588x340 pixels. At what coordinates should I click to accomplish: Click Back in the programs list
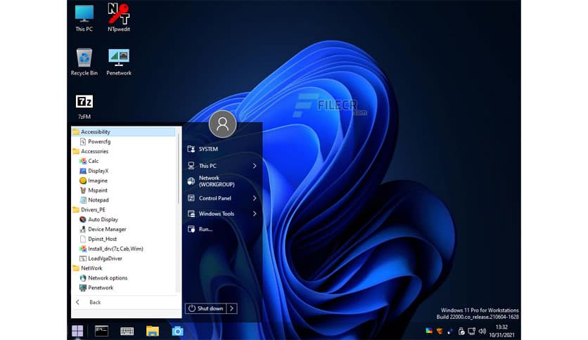[x=95, y=302]
